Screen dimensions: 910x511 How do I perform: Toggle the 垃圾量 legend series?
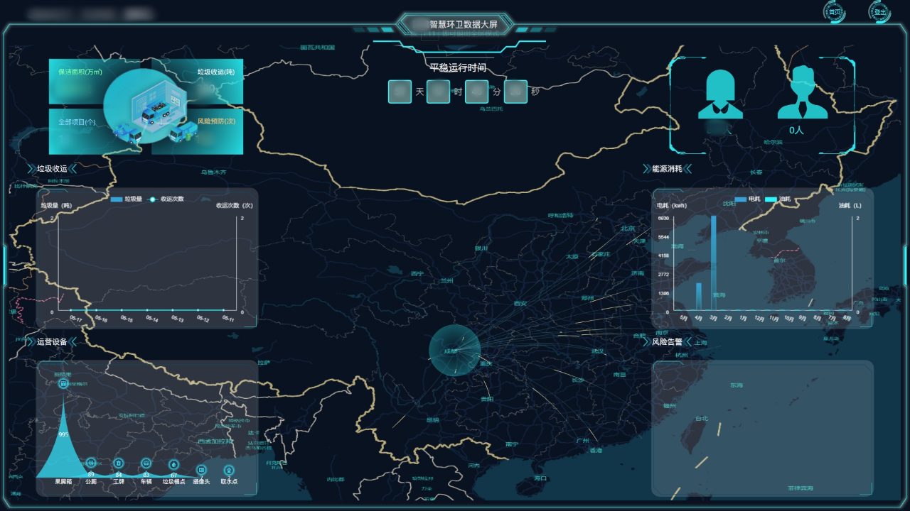[x=127, y=199]
